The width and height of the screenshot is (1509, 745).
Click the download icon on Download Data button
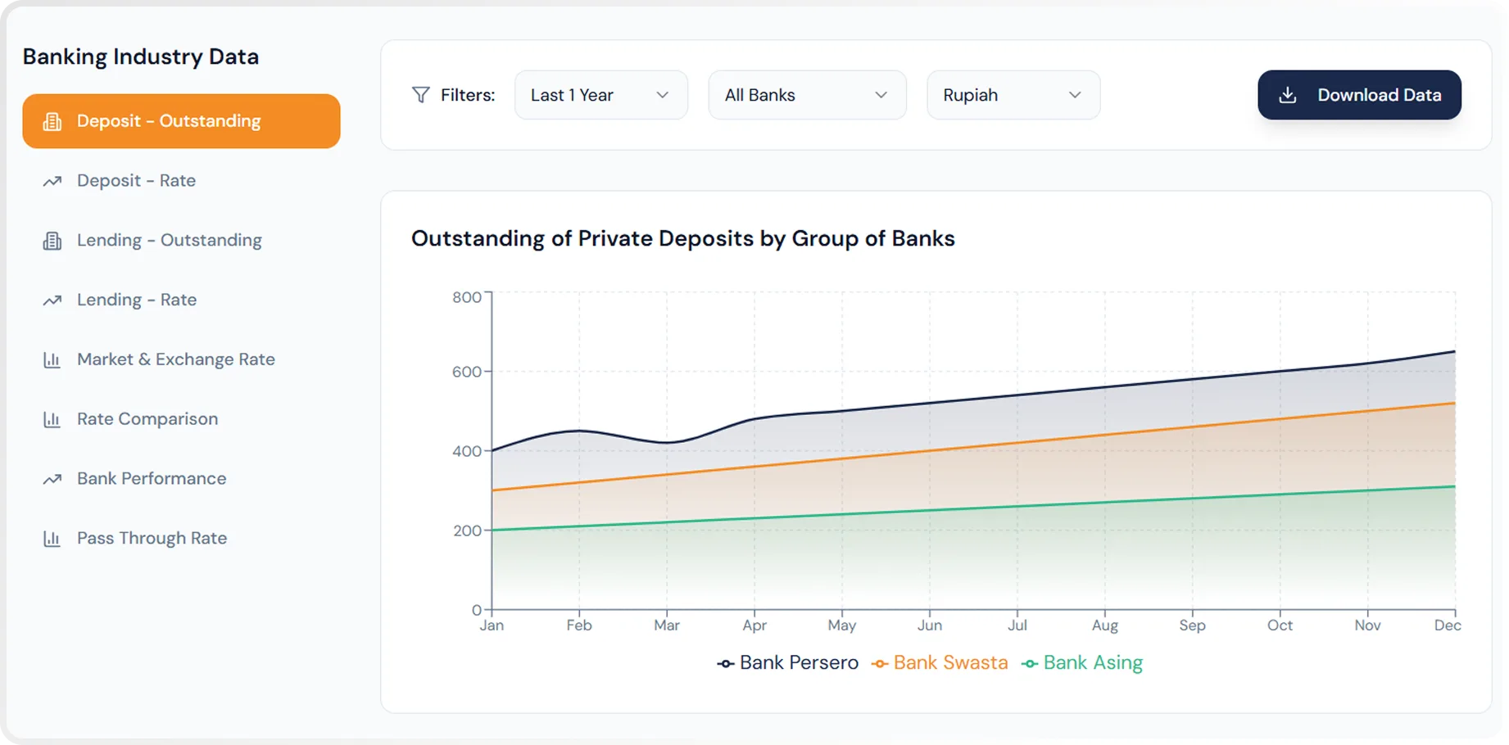point(1288,95)
